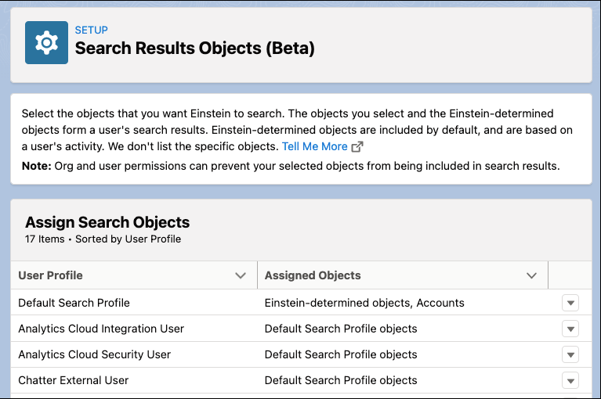This screenshot has height=399, width=601.
Task: Open the Tell Me More link
Action: [314, 147]
